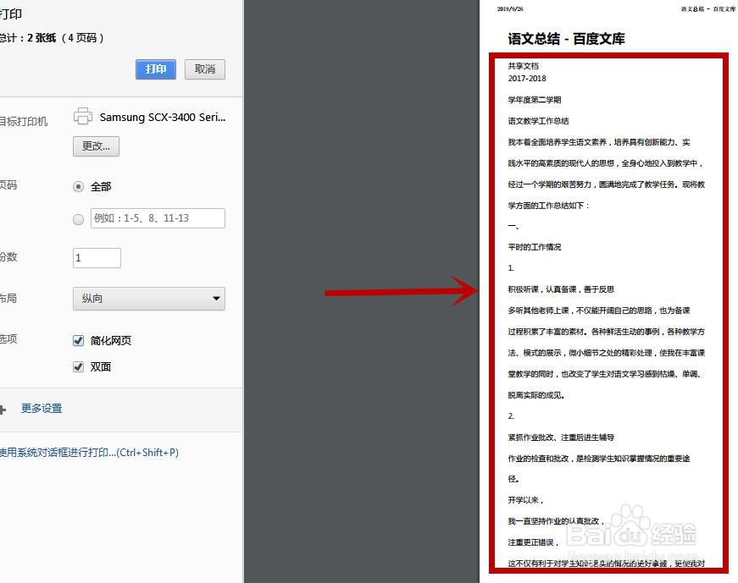Click the 更改... change printer button
Screen dimensions: 738x583
tap(96, 146)
